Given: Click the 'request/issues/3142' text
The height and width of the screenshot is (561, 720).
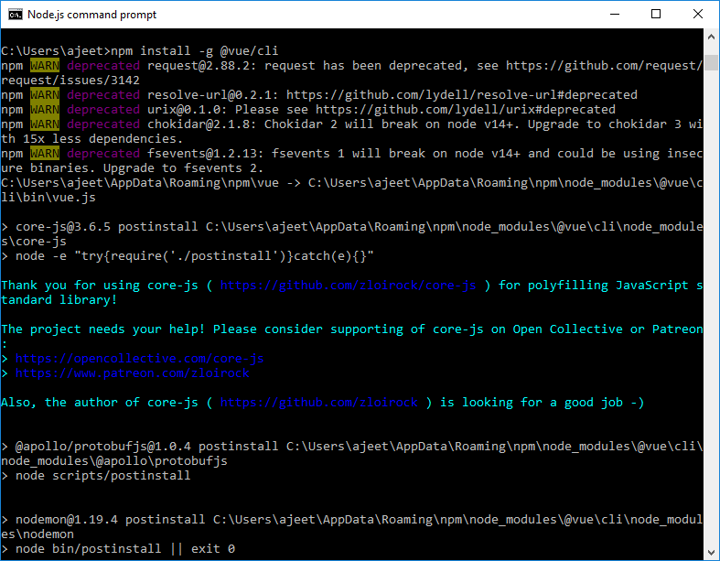Looking at the screenshot, I should (x=70, y=81).
